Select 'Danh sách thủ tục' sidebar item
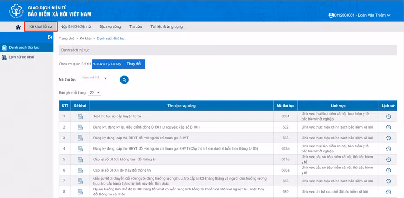This screenshot has width=404, height=198. tap(24, 47)
